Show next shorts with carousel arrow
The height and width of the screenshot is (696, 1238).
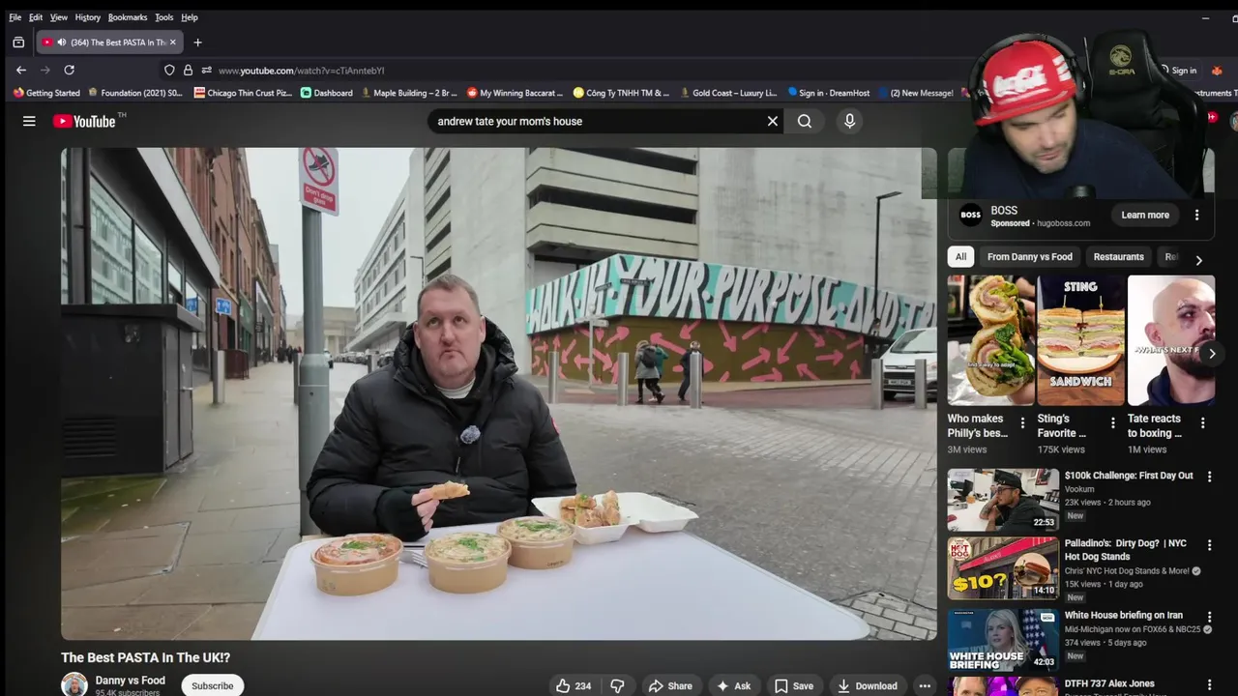(x=1211, y=354)
